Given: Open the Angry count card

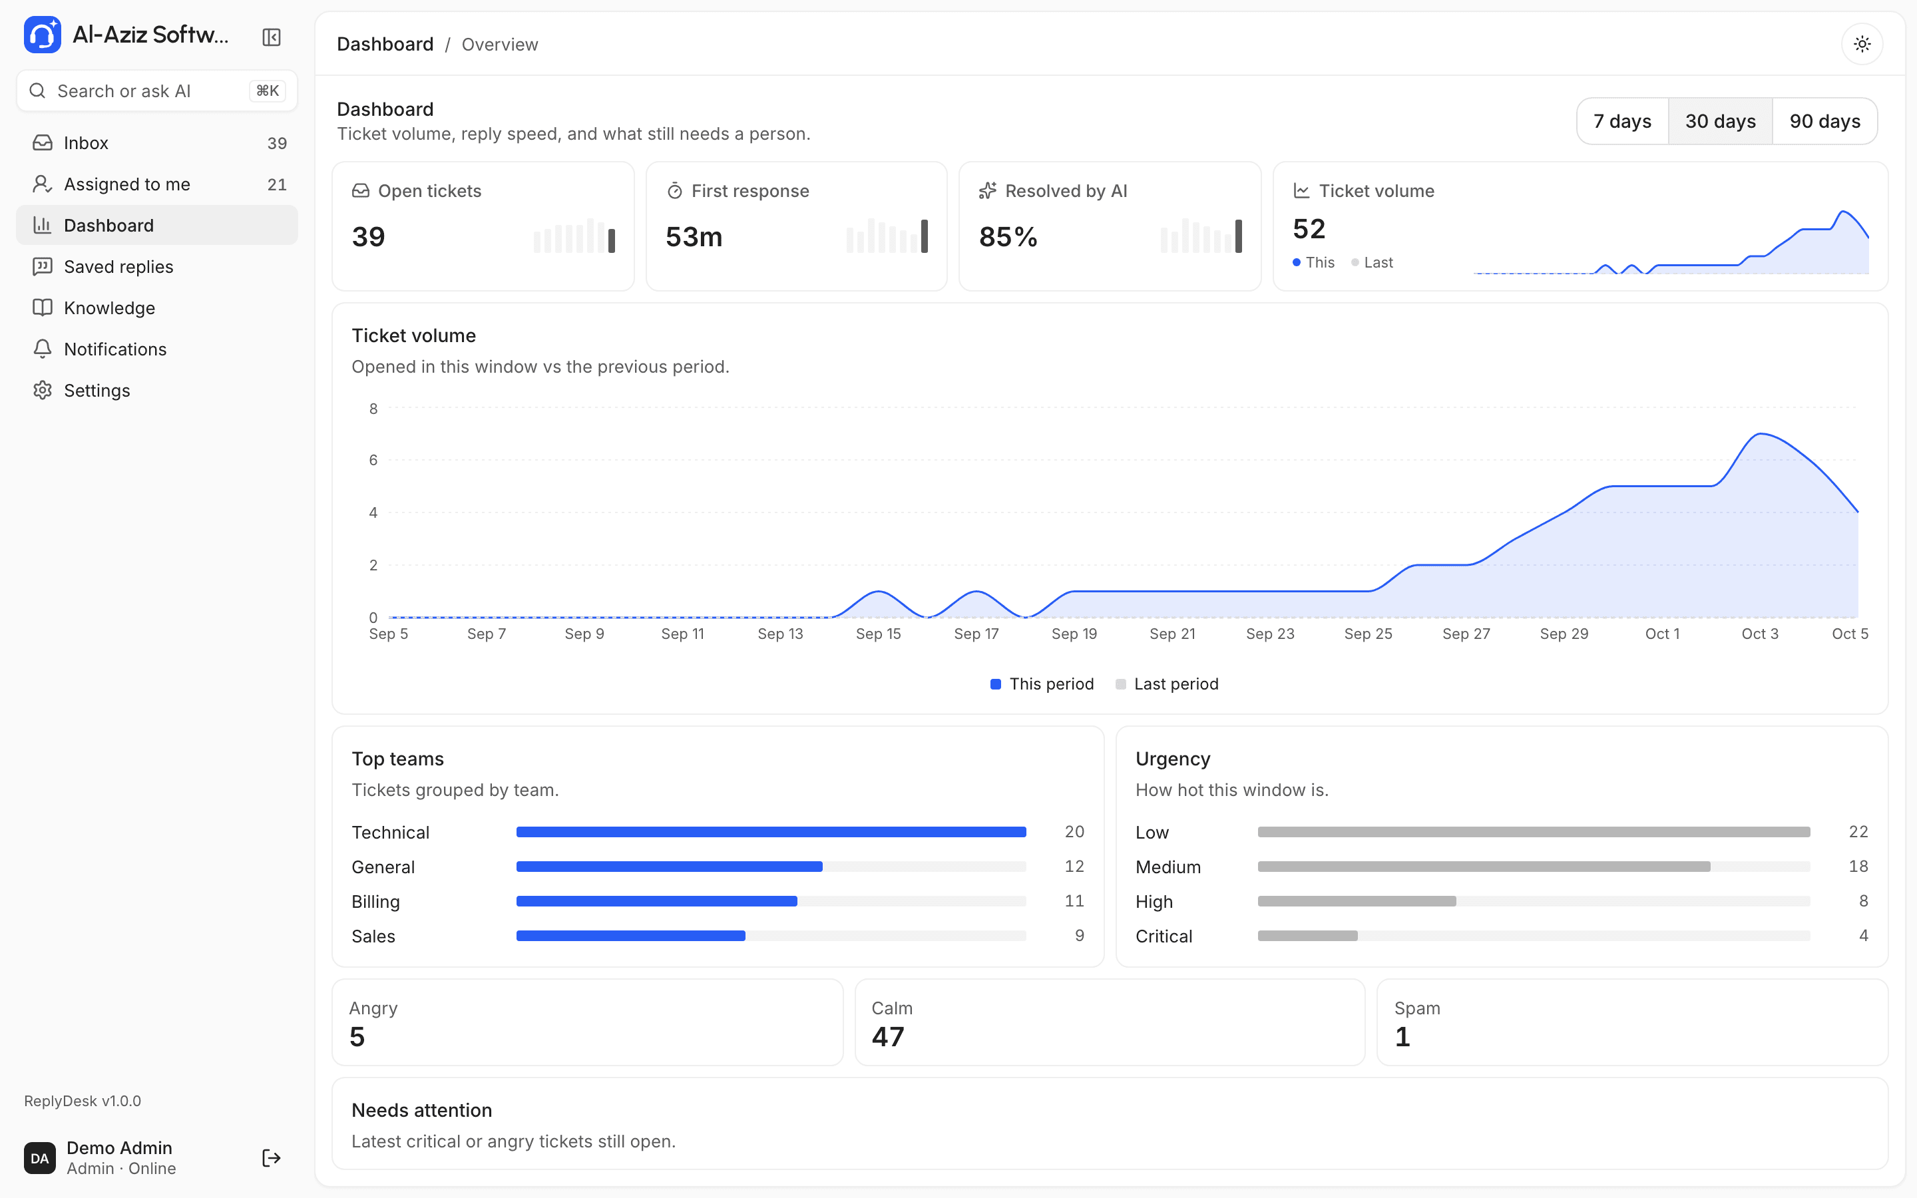Looking at the screenshot, I should 587,1022.
